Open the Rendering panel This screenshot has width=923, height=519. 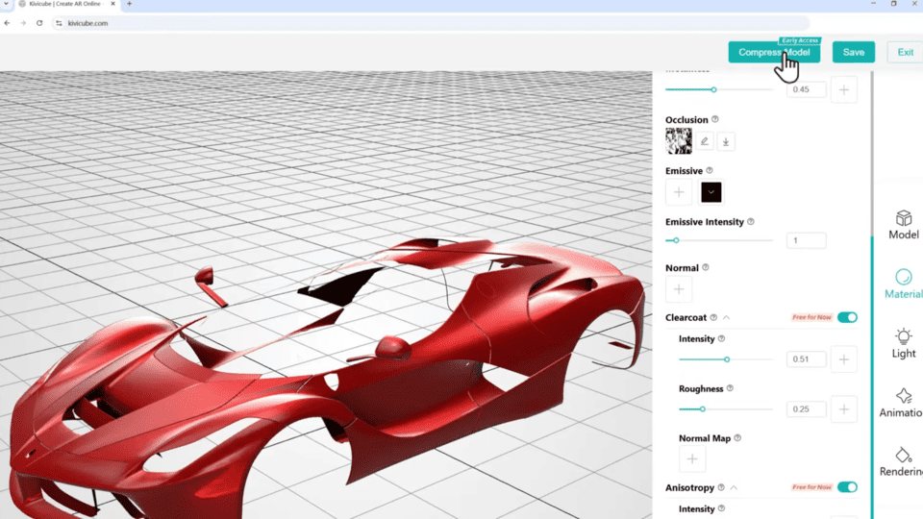tap(901, 462)
